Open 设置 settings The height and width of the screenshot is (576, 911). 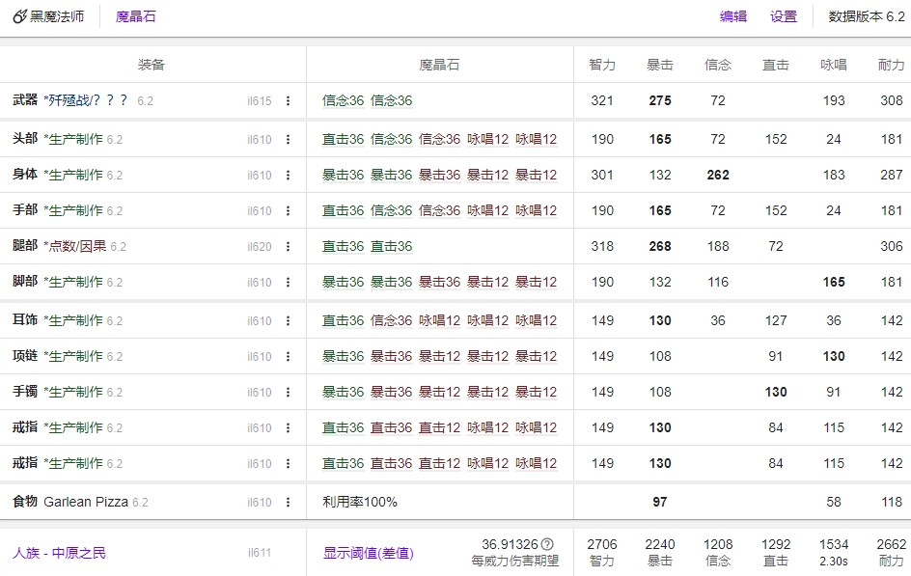784,16
